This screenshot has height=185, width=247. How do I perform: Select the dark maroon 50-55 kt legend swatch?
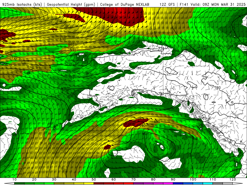point(99,183)
